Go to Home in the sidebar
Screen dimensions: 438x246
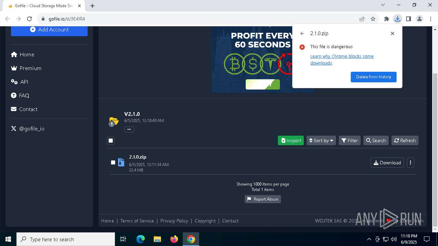[23, 54]
